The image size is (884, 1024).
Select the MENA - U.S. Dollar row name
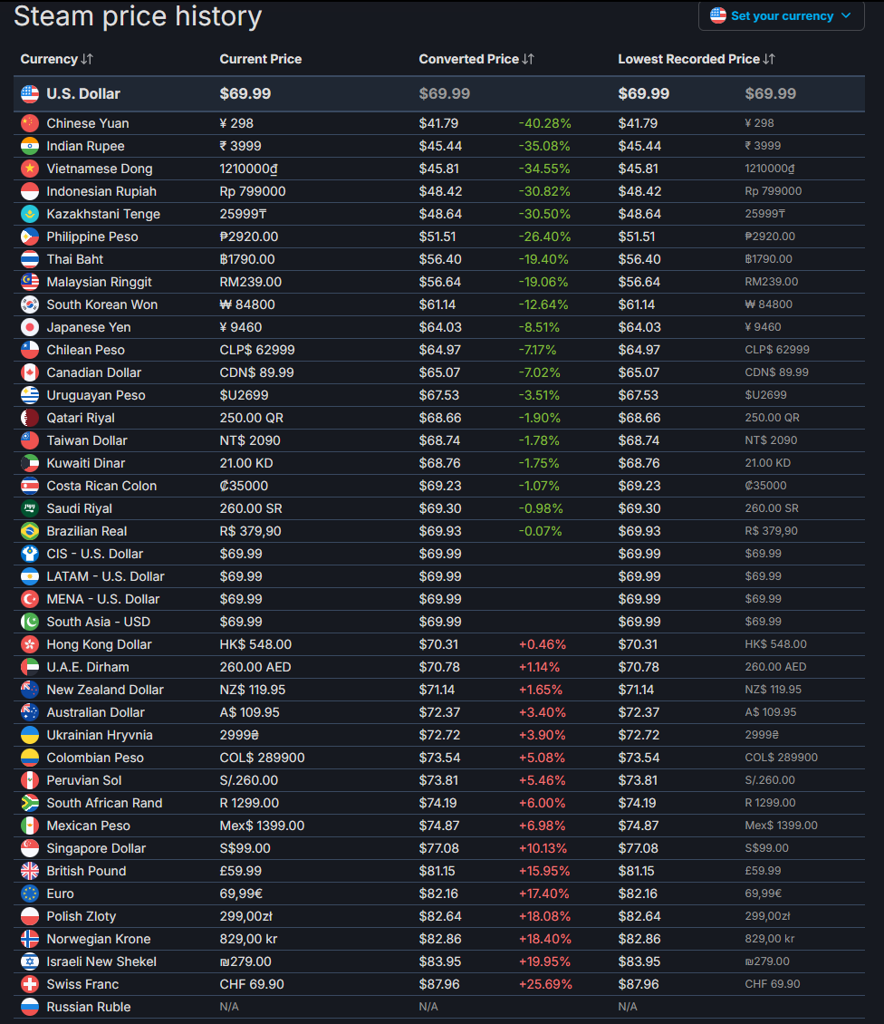coord(103,599)
